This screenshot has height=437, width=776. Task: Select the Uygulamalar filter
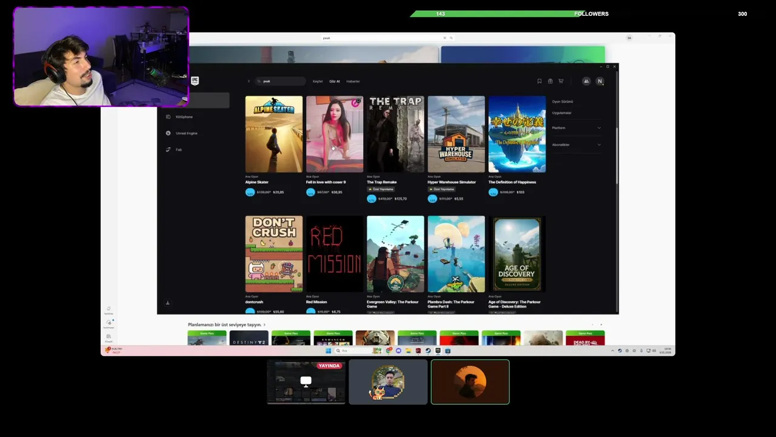(x=561, y=112)
